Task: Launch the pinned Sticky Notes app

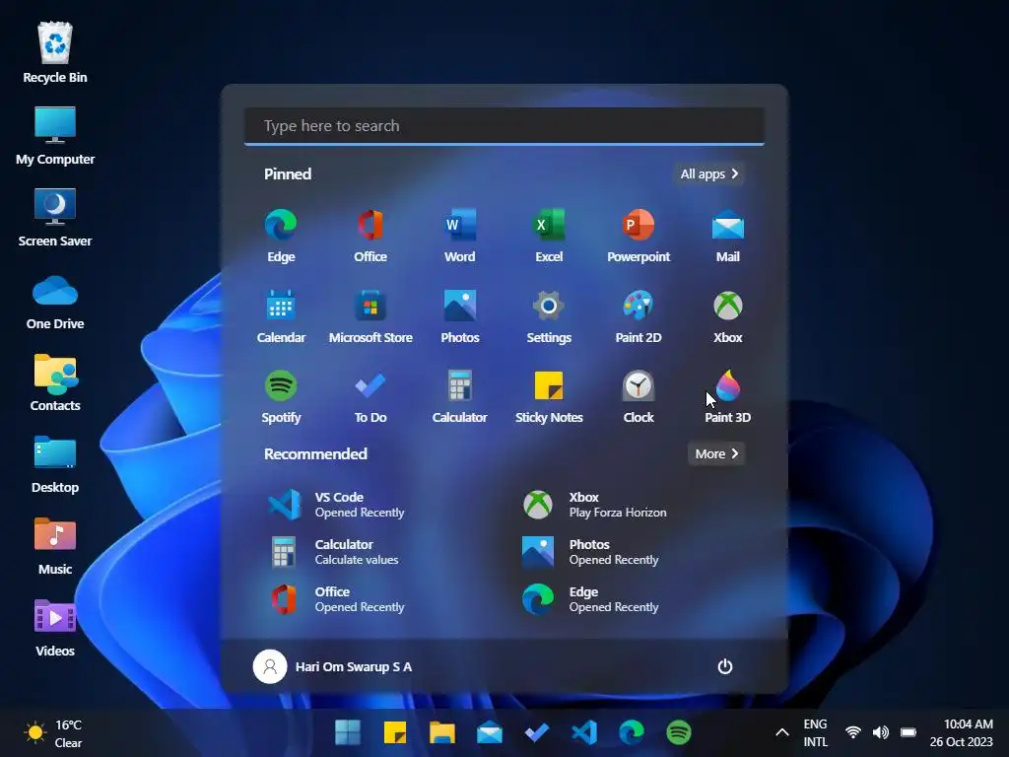Action: [549, 396]
